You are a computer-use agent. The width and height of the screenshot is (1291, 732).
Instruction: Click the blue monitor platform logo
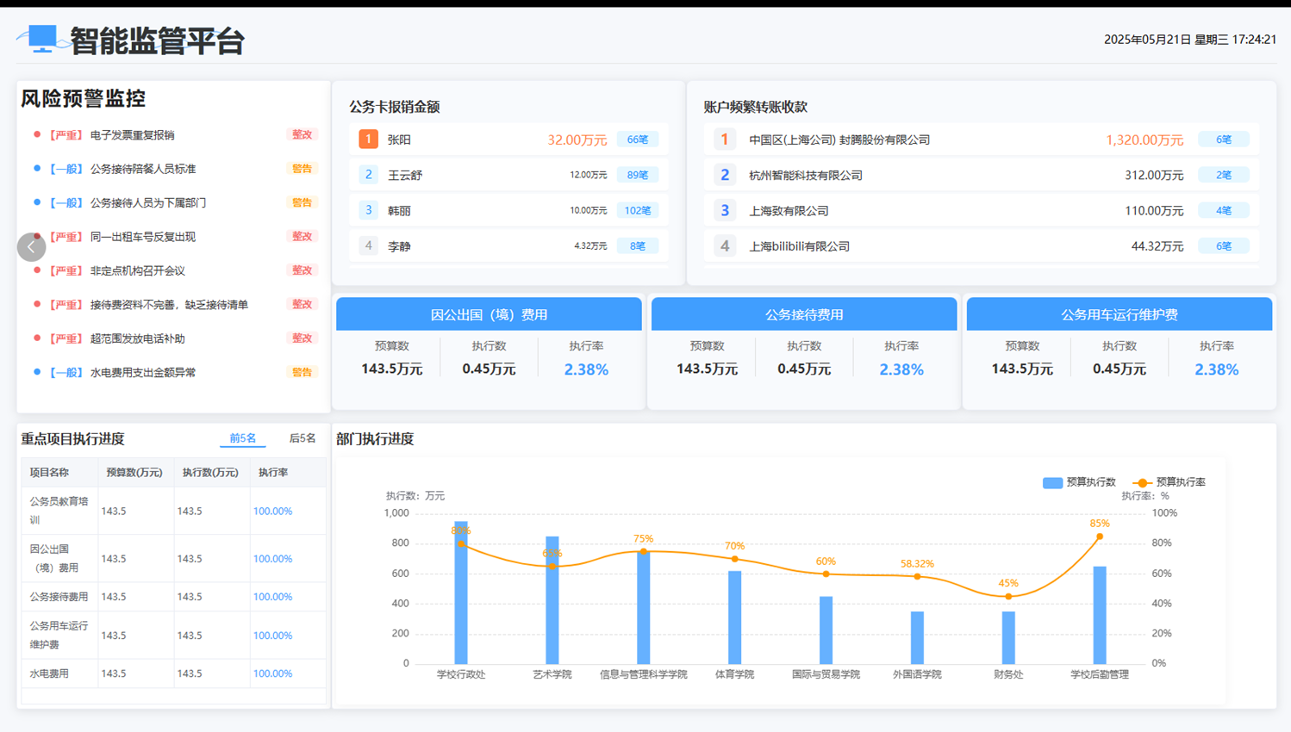pos(41,39)
